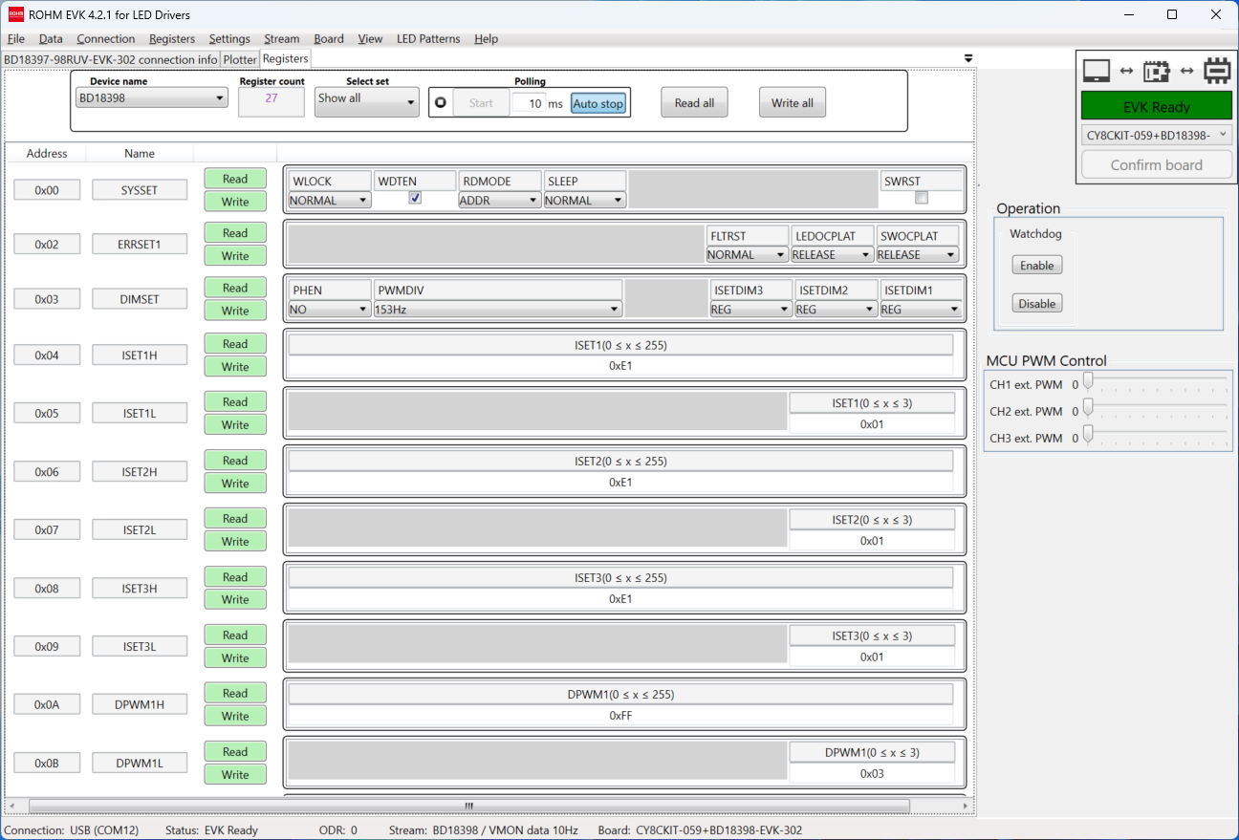This screenshot has width=1239, height=840.
Task: Click the computer monitor icon in connection panel
Action: click(1096, 71)
